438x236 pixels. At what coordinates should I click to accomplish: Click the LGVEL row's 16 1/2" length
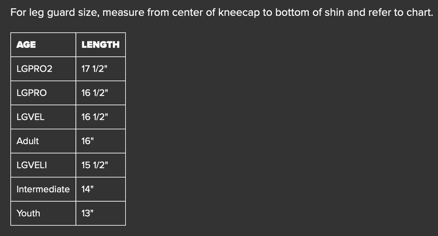(x=94, y=117)
